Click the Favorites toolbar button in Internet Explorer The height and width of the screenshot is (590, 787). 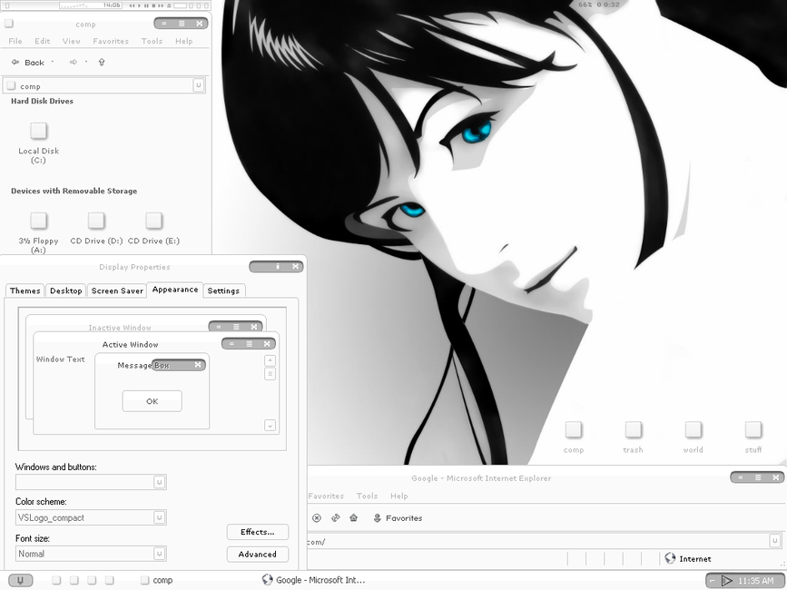pyautogui.click(x=398, y=517)
